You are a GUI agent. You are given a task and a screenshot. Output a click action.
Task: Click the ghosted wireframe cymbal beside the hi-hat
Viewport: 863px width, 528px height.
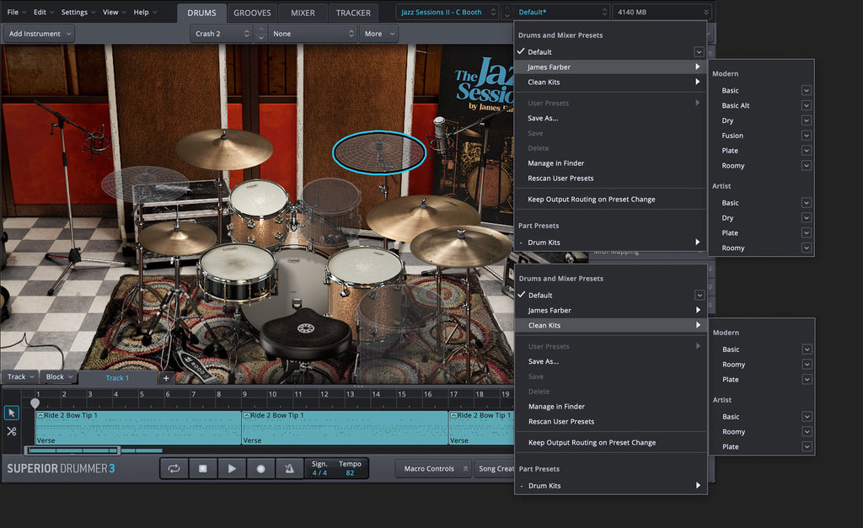[145, 184]
